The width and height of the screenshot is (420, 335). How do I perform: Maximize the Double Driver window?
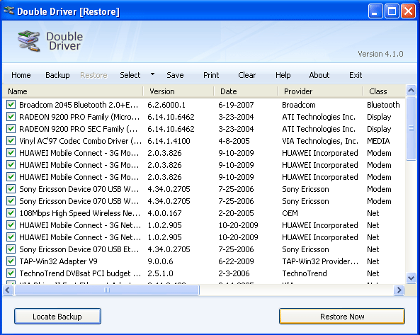[x=392, y=11]
